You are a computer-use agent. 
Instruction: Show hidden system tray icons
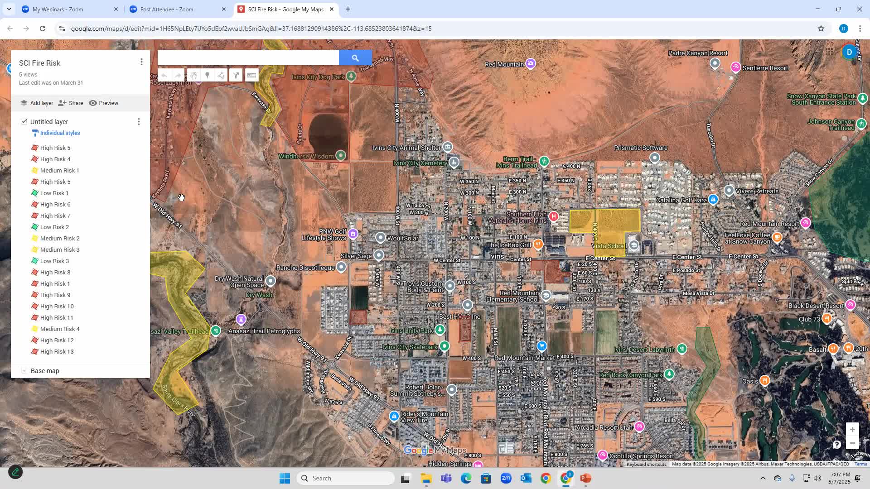tap(763, 478)
